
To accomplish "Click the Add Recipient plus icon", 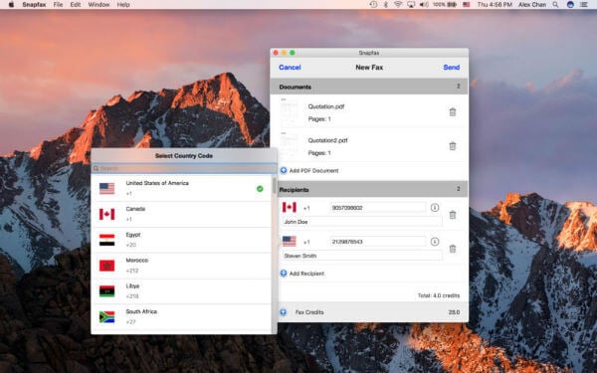I will [x=284, y=274].
